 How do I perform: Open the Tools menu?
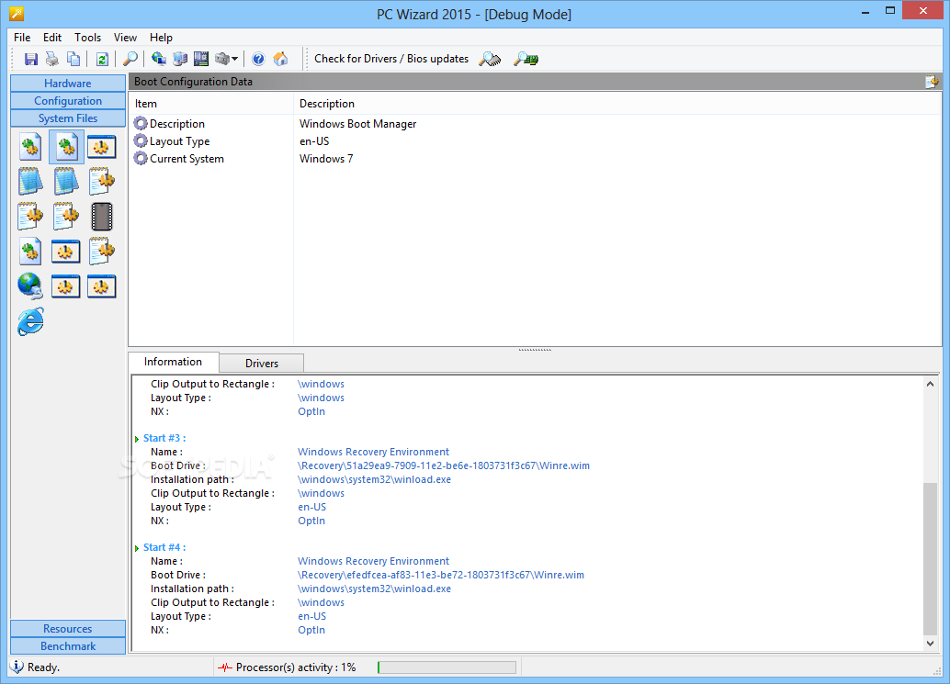88,38
